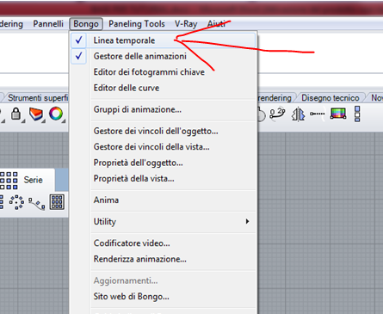Viewport: 383px width, 314px height.
Task: Select array on surface grid icon
Action: (x=57, y=202)
